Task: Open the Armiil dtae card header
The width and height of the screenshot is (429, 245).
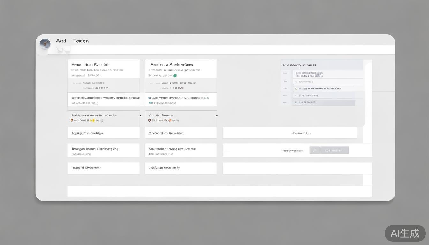Action: point(91,65)
